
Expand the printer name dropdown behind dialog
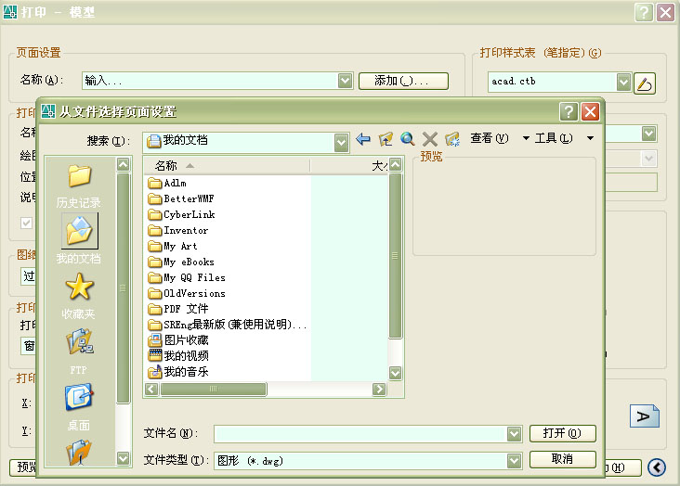coord(648,134)
